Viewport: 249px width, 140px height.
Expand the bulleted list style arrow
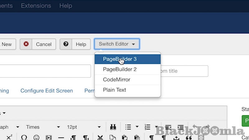137,127
